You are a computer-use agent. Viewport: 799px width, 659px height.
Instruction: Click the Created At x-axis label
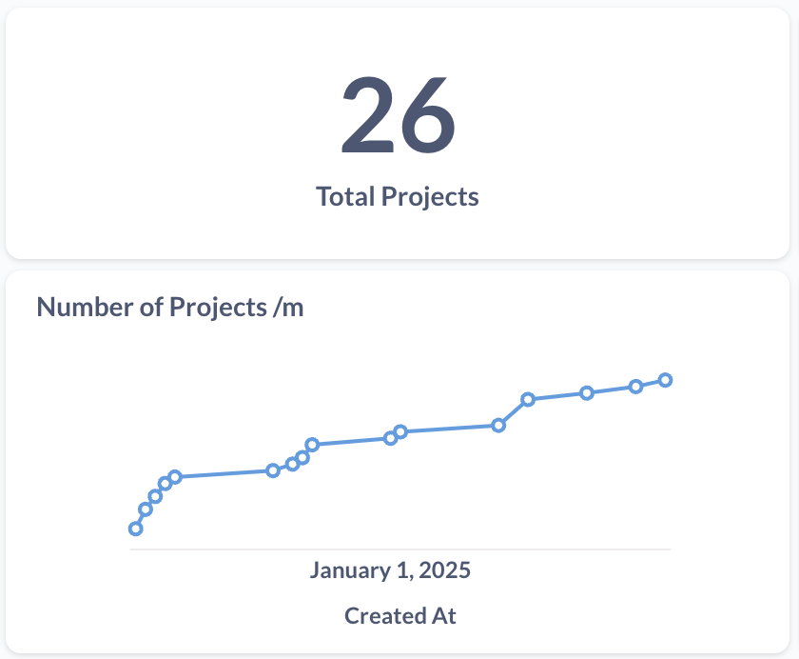[x=399, y=615]
